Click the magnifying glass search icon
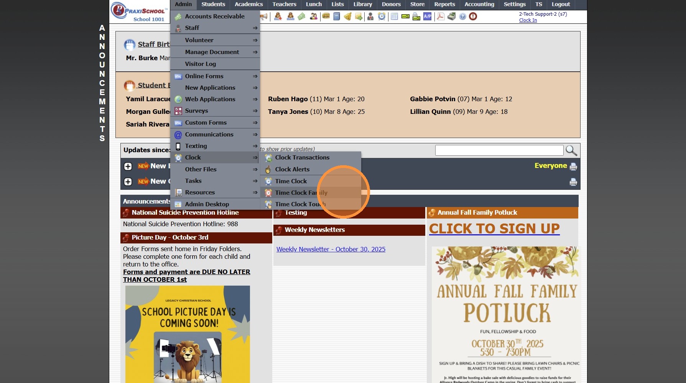The height and width of the screenshot is (383, 686). pos(571,150)
